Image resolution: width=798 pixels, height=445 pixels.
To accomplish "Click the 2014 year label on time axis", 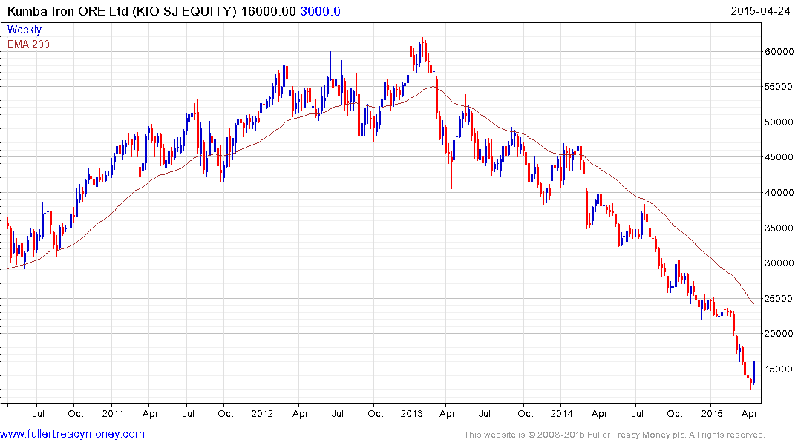I will [x=561, y=413].
